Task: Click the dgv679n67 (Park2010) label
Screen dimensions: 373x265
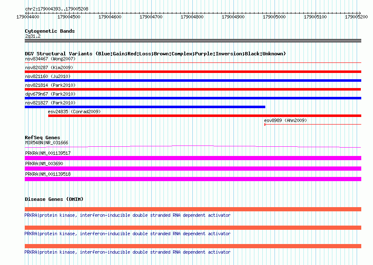Action: pyautogui.click(x=50, y=94)
